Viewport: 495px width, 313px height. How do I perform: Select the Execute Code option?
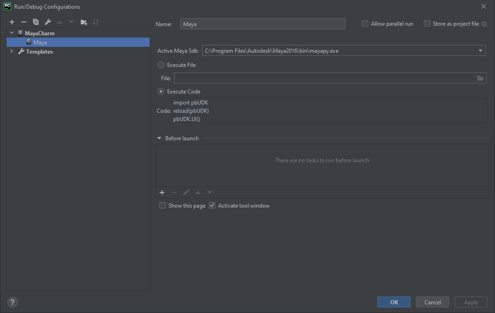tap(161, 91)
